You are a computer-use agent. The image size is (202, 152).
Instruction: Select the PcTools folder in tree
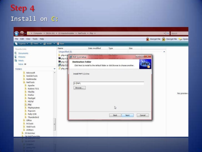pos(30,124)
